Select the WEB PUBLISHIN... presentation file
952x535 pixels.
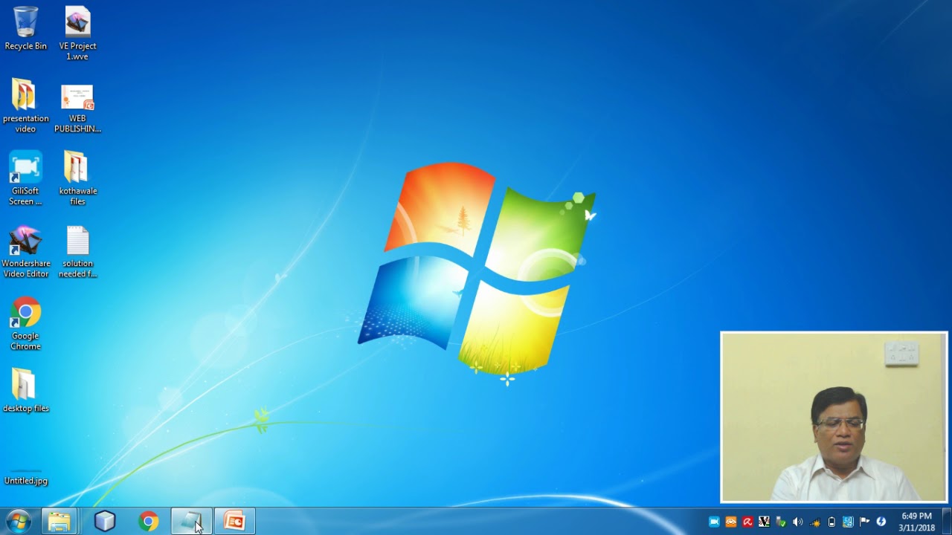pos(77,108)
